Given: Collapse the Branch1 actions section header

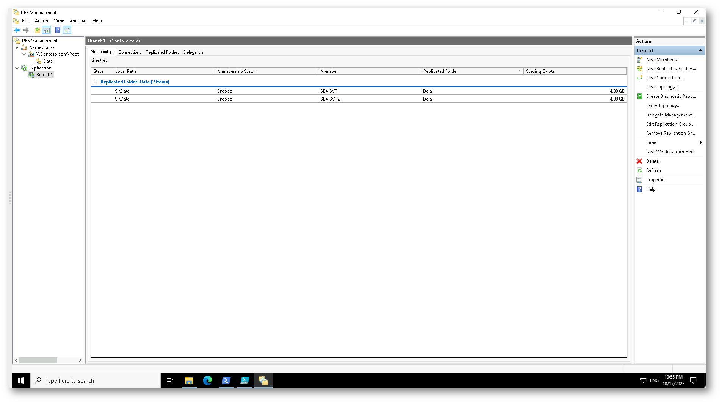Looking at the screenshot, I should tap(700, 50).
